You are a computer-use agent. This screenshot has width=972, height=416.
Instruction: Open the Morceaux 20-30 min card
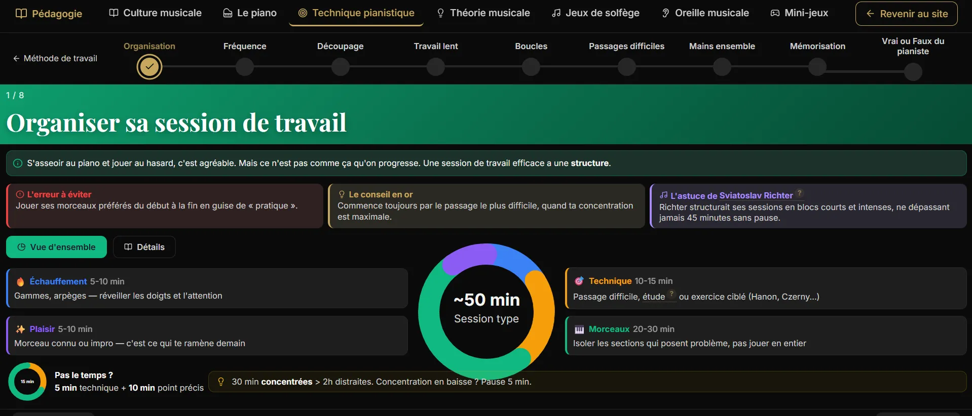[x=766, y=336]
